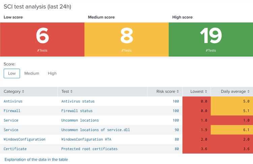The image size is (253, 164).
Task: Click Service category in Uncommon locations row
Action: (x=11, y=120)
